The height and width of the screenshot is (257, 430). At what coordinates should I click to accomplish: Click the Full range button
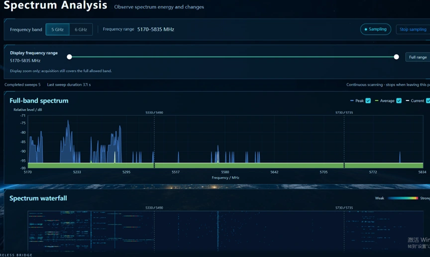418,57
